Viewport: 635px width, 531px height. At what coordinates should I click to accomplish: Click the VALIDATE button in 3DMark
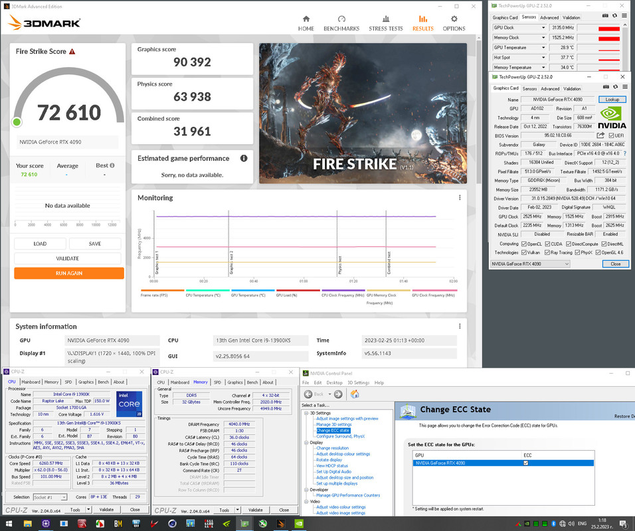pos(68,258)
